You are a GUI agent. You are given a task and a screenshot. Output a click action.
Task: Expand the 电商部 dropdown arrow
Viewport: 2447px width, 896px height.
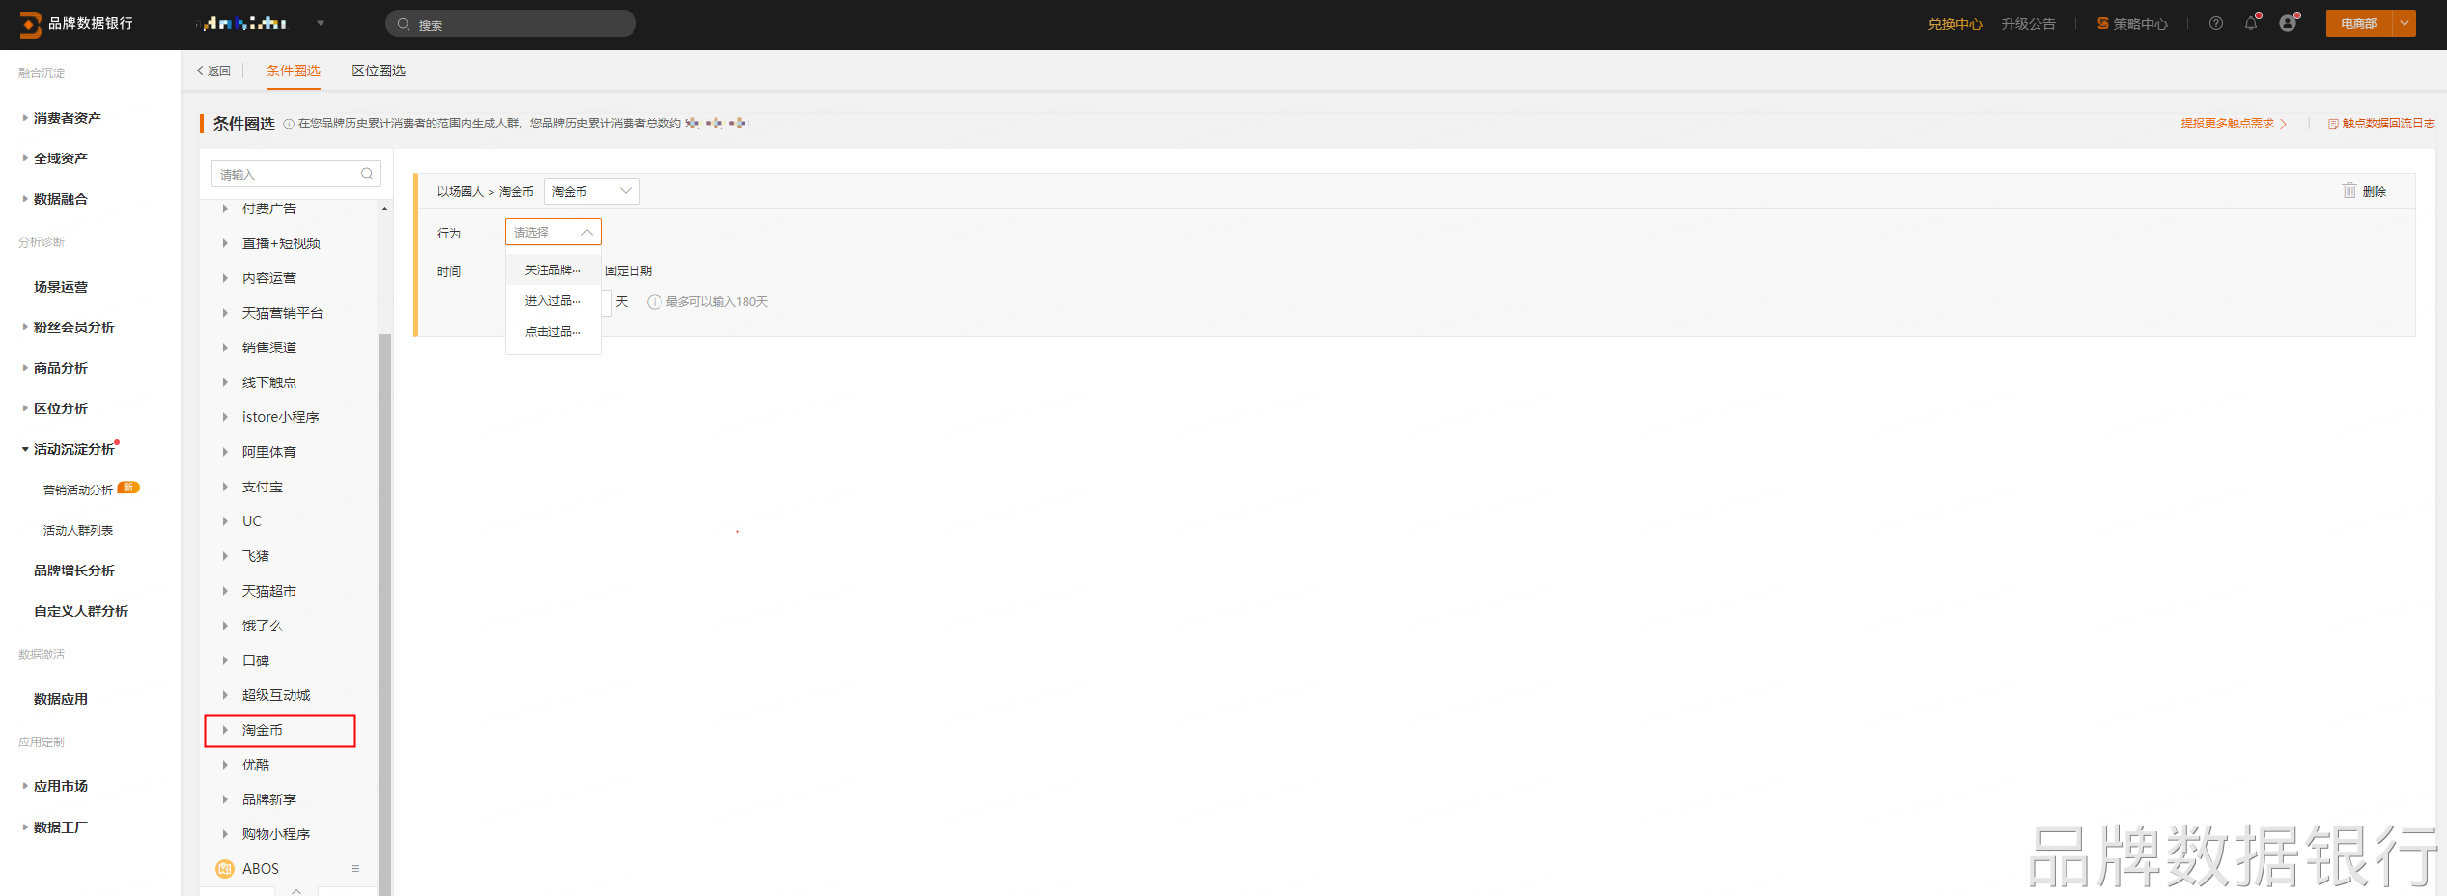click(x=2404, y=23)
